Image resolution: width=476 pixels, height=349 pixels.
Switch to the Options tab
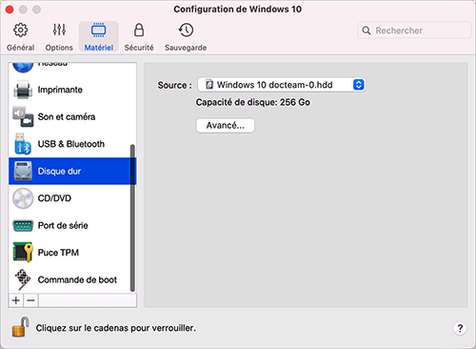pyautogui.click(x=59, y=36)
